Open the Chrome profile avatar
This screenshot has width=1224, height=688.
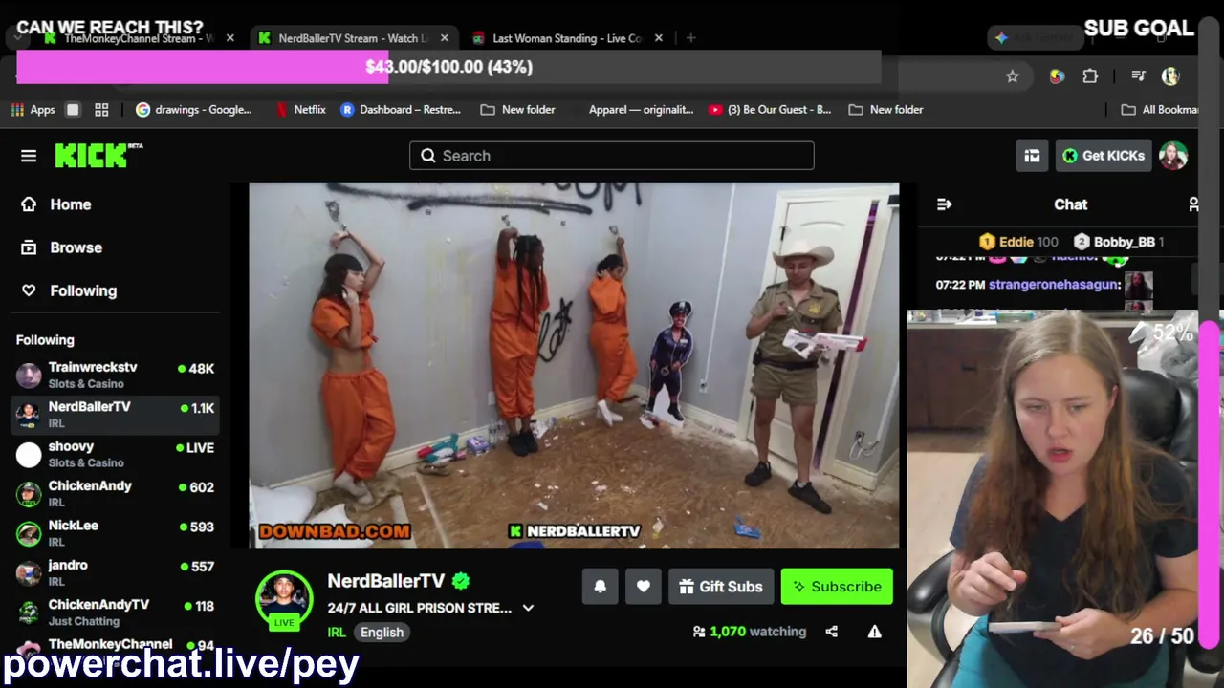1170,76
